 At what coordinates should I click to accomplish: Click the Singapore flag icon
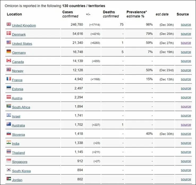pyautogui.click(x=9, y=161)
